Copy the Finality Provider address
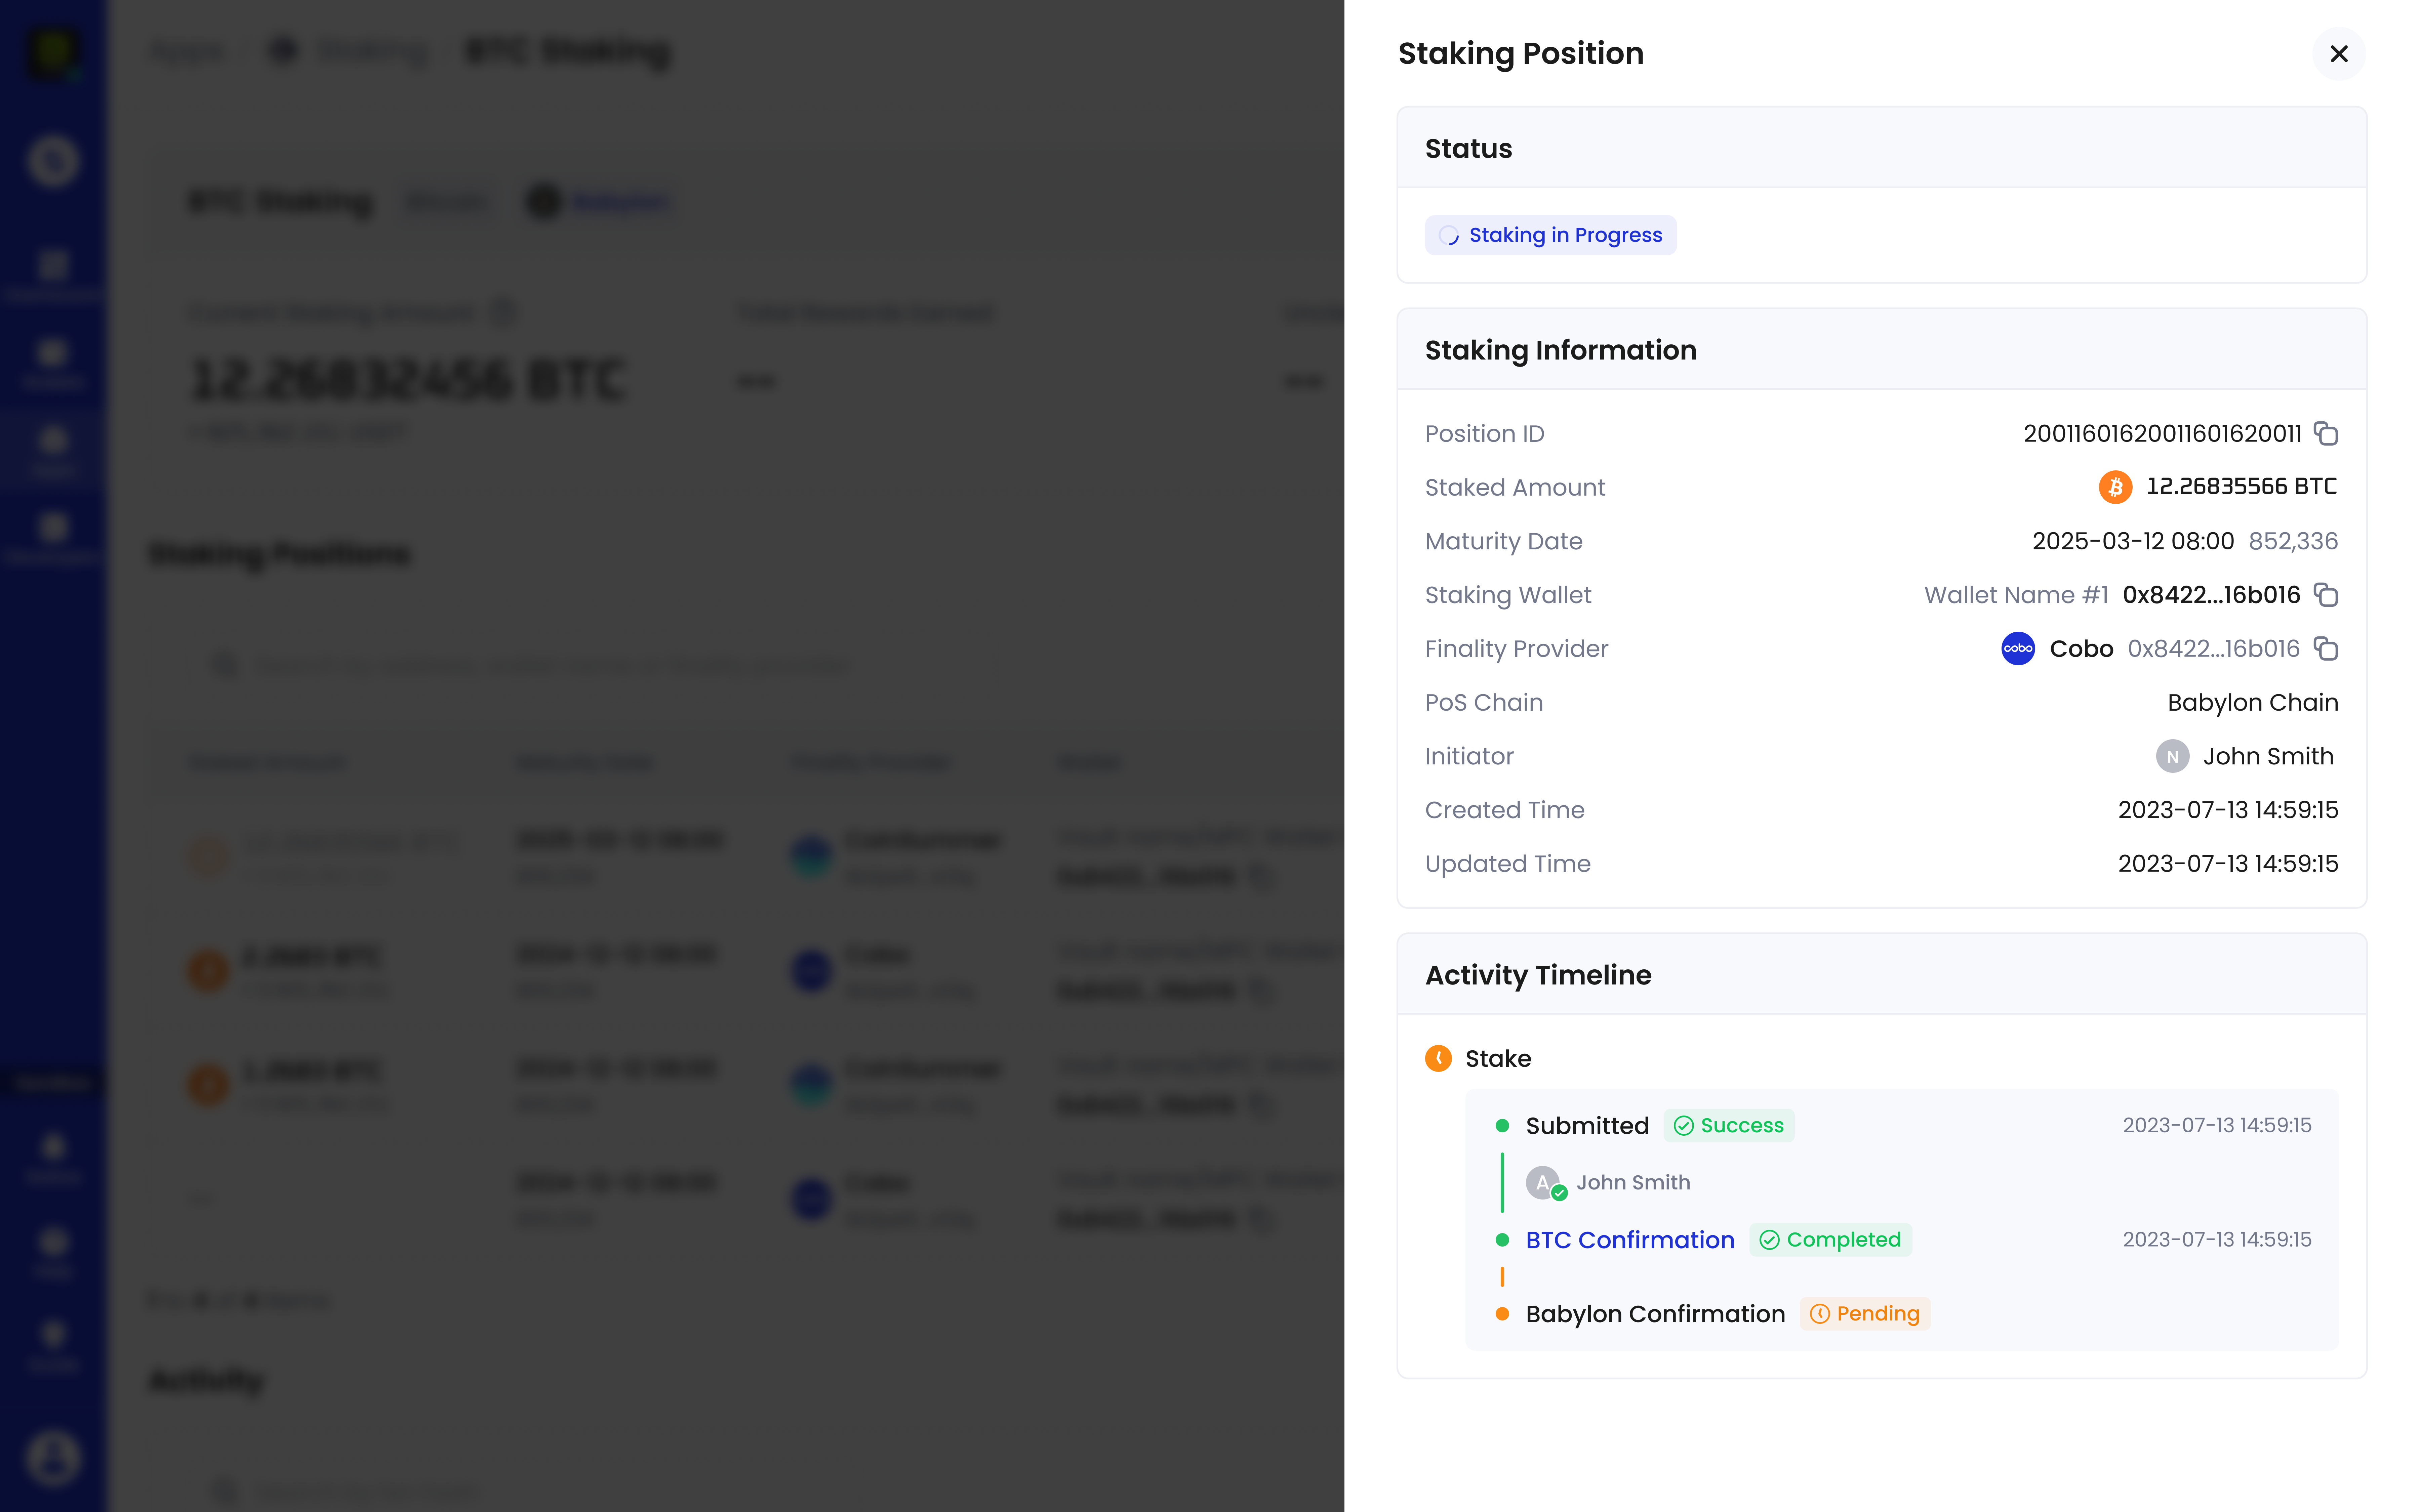The width and height of the screenshot is (2420, 1512). click(2326, 649)
